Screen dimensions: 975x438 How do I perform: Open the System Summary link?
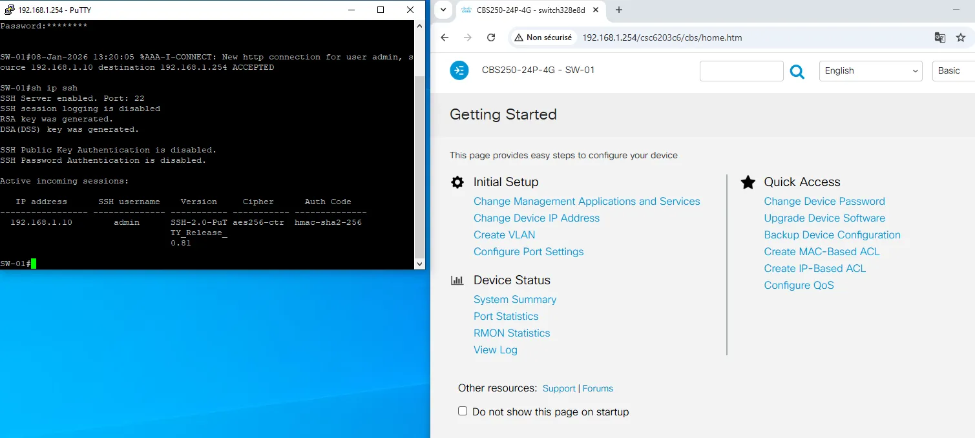515,300
